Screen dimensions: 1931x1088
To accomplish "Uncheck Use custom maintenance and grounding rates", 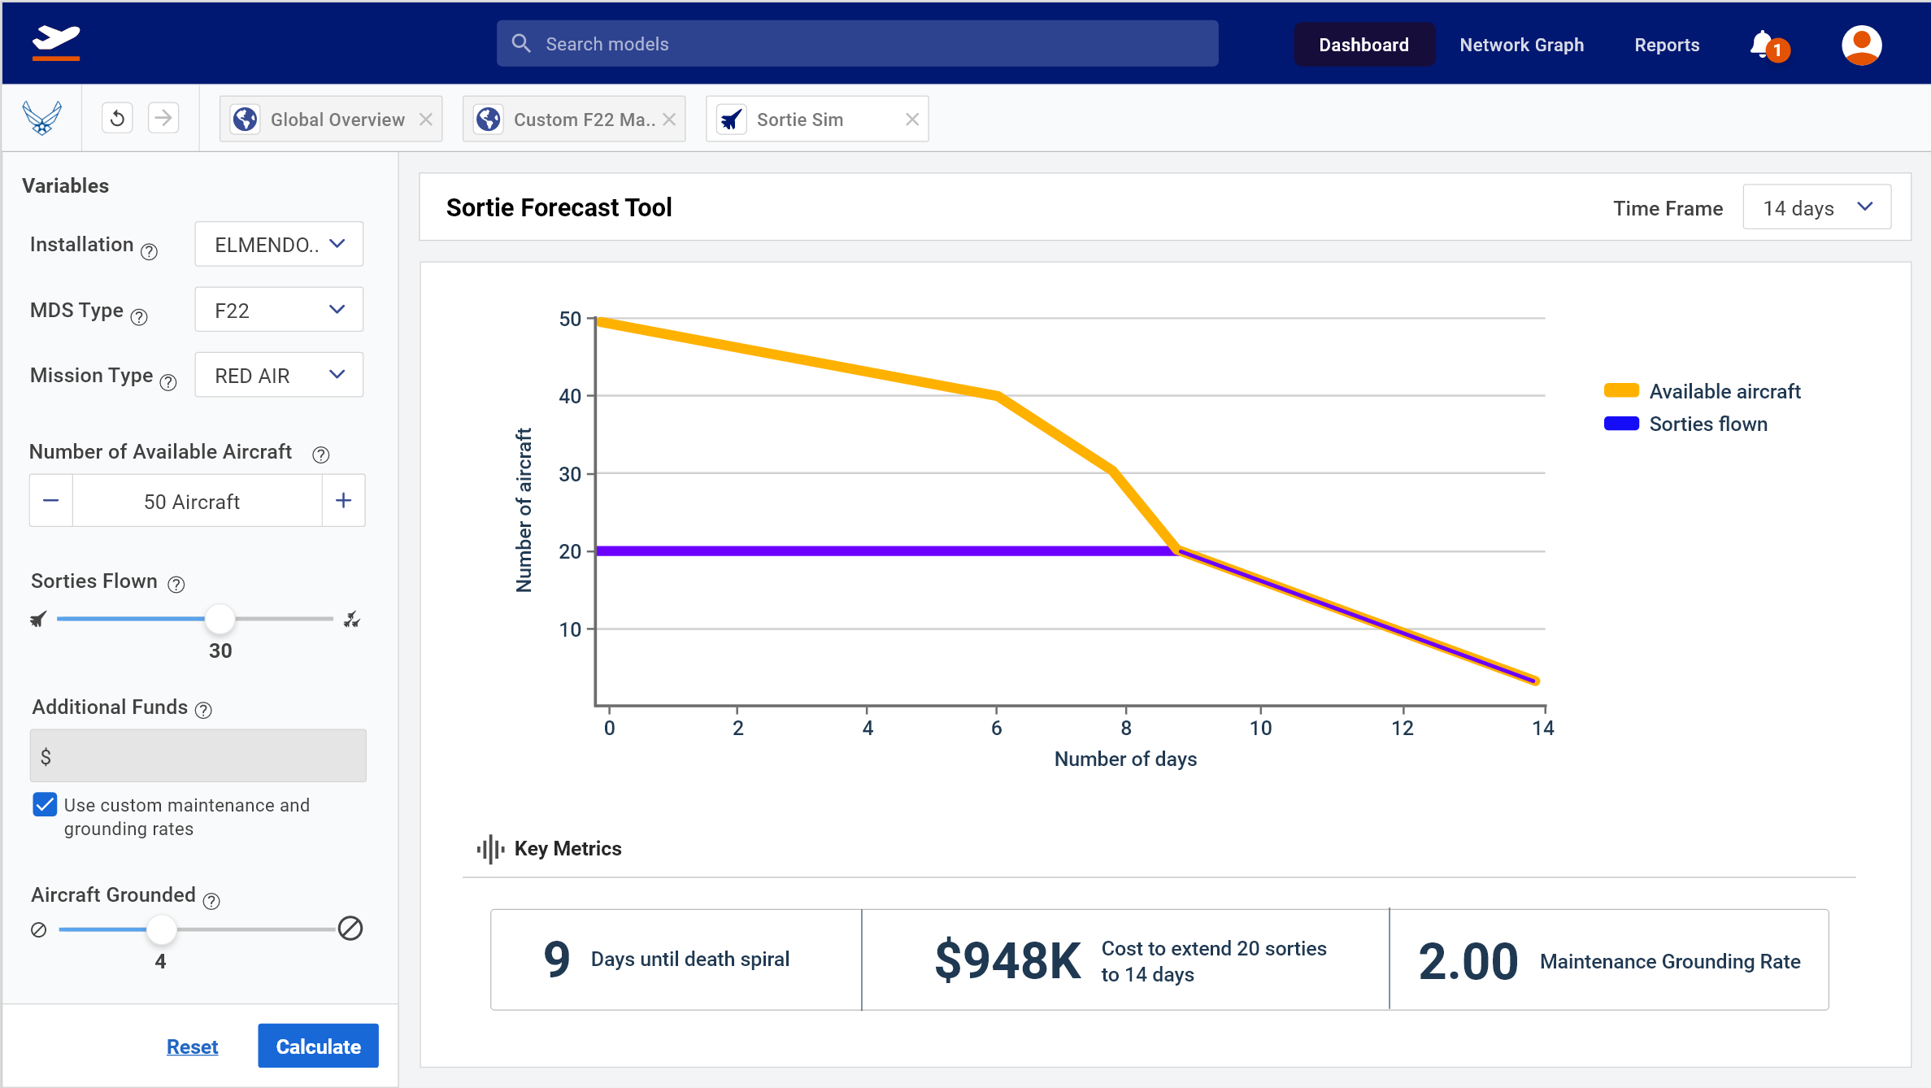I will click(x=46, y=805).
